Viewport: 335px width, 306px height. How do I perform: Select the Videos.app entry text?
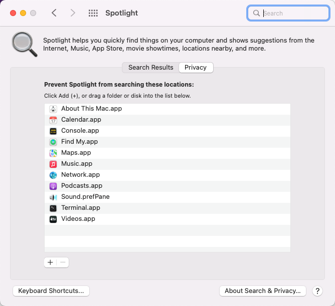[x=78, y=219]
